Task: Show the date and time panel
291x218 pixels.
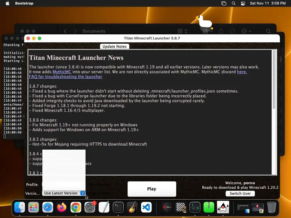Action: (268, 3)
